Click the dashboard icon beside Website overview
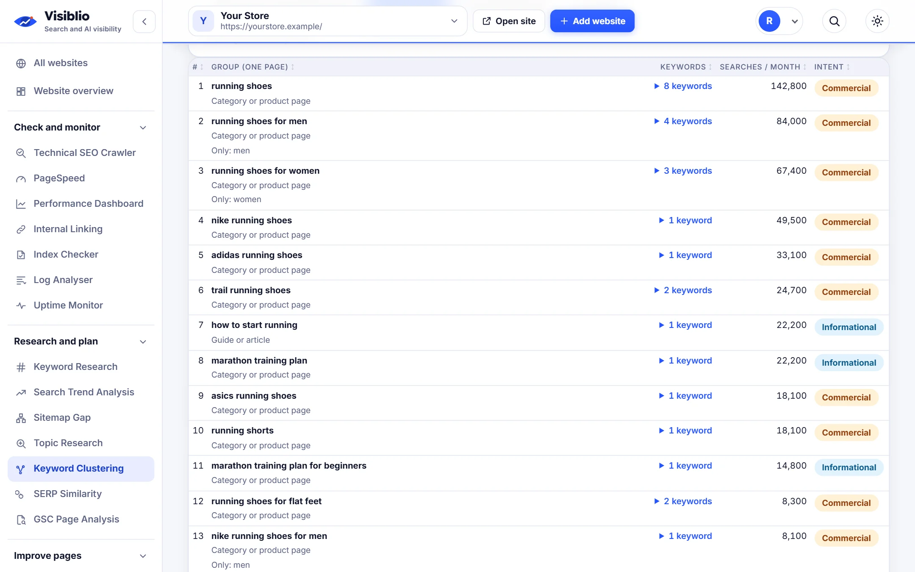Screen dimensions: 915x572 21,91
